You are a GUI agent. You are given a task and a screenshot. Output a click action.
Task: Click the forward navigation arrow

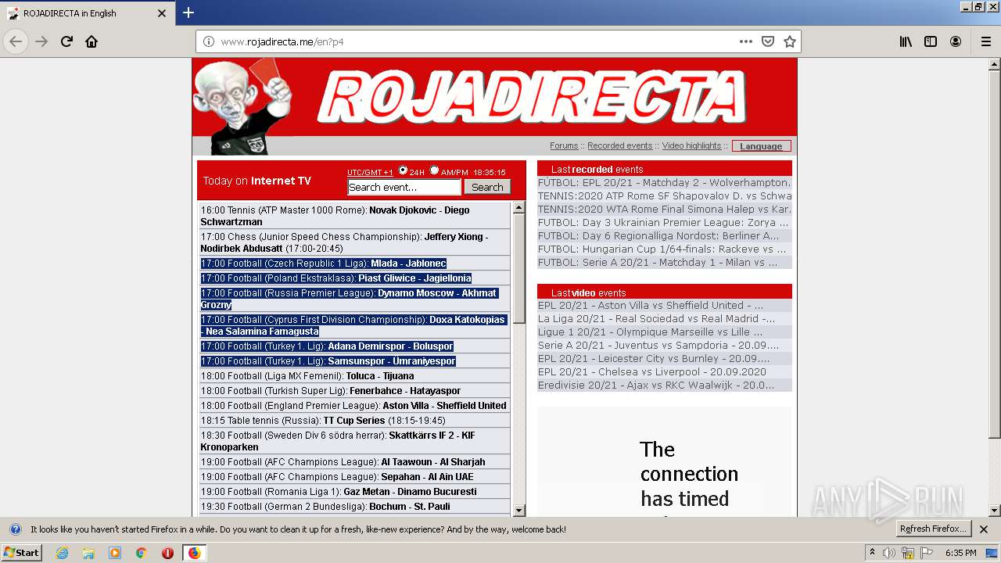(x=41, y=41)
